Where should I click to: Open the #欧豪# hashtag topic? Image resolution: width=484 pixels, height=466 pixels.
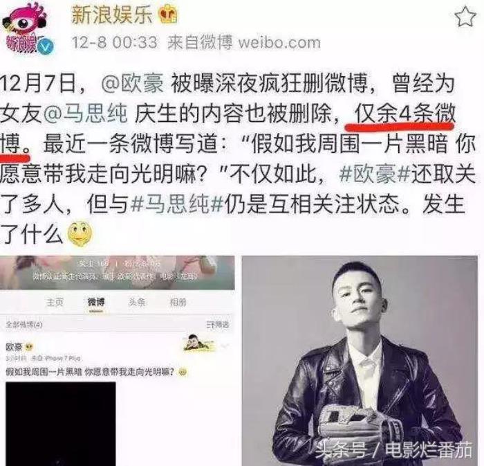[x=375, y=174]
